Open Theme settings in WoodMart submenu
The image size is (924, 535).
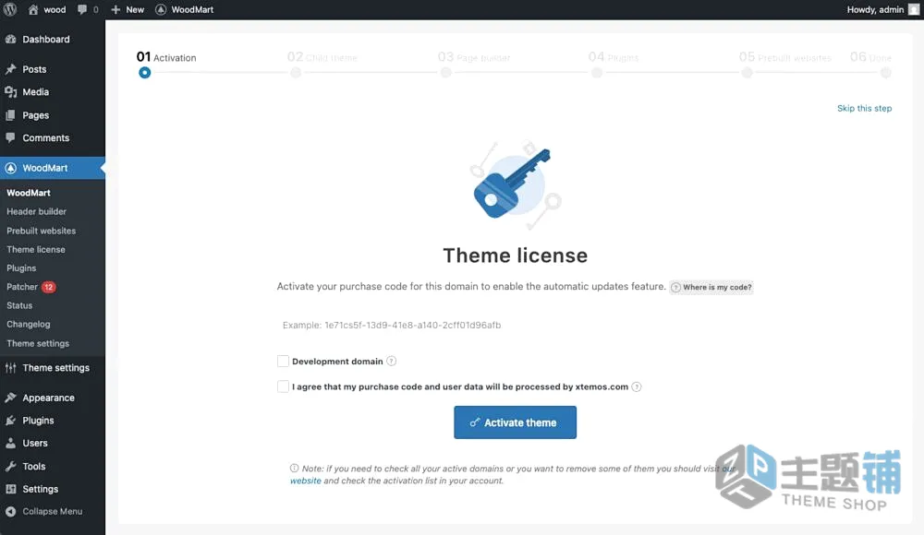click(x=38, y=343)
